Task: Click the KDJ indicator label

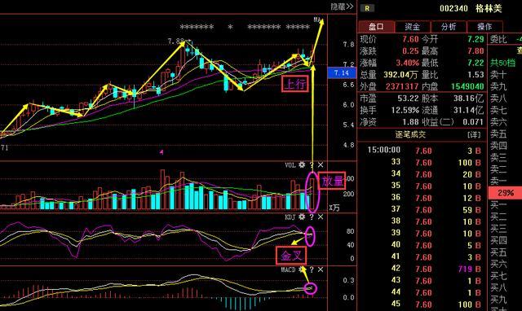Action: (x=290, y=217)
